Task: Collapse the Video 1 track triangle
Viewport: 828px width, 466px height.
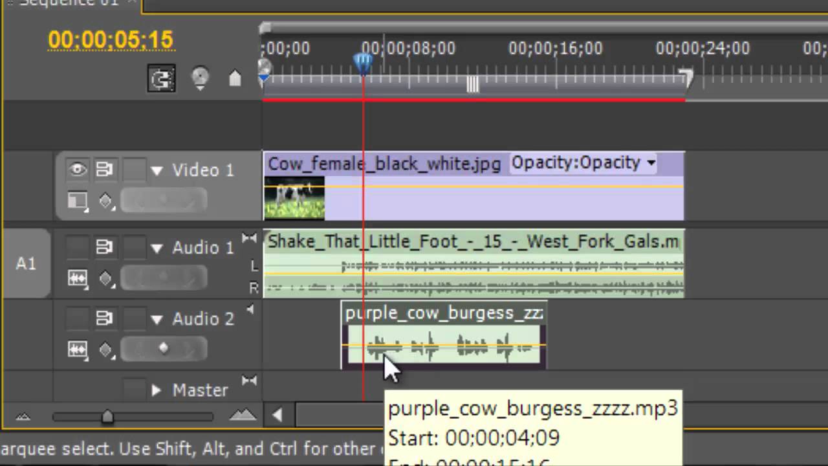Action: pos(157,171)
